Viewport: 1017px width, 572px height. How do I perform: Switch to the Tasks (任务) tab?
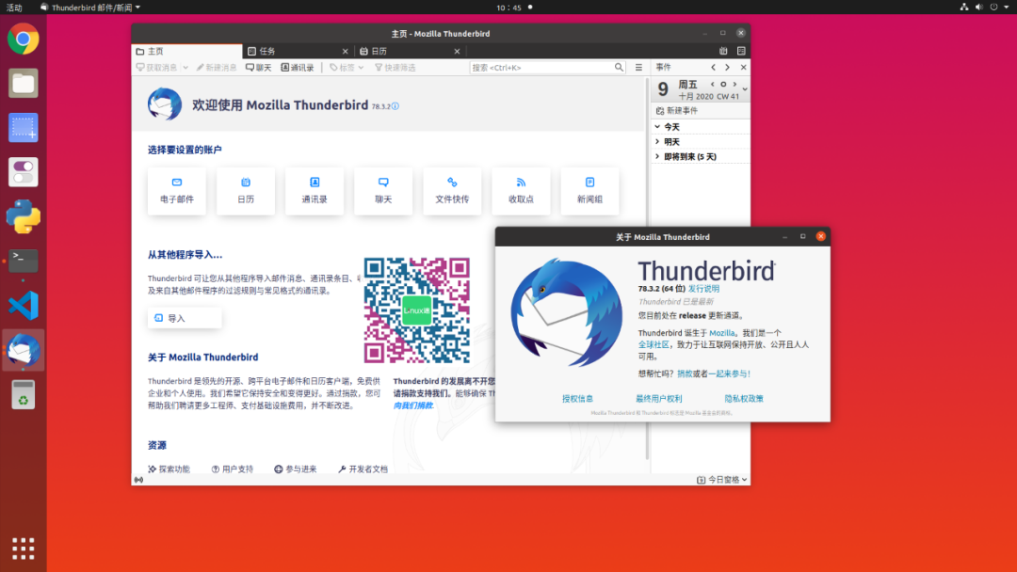click(299, 51)
